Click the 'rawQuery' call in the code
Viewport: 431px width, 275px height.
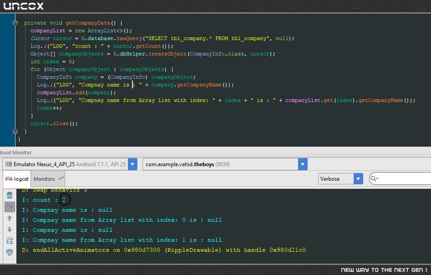[x=129, y=38]
